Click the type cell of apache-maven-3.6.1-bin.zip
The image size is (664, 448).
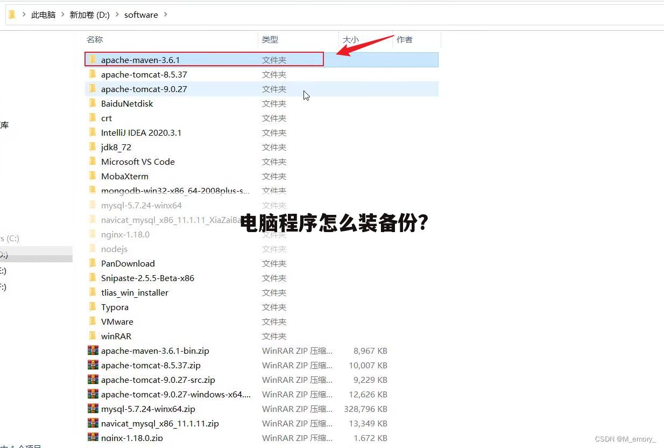[x=297, y=351]
